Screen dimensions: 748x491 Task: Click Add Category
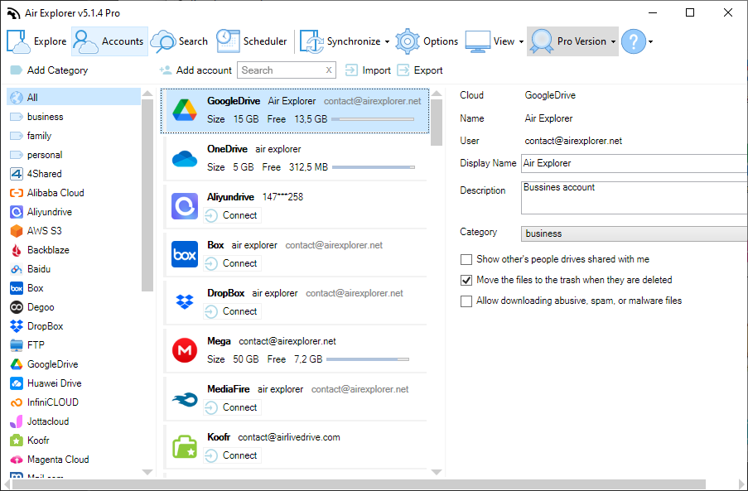point(49,70)
